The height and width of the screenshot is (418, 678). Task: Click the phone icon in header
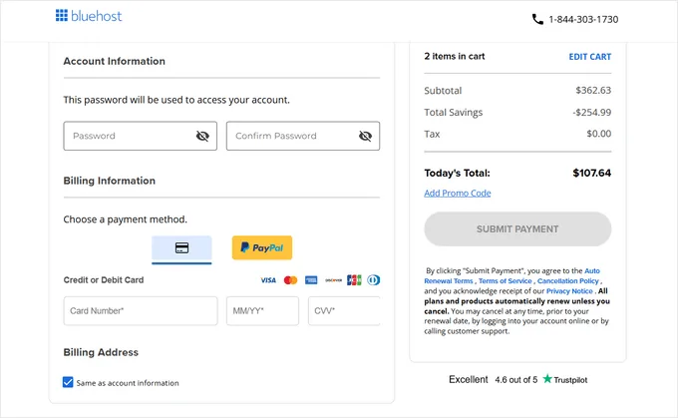point(537,19)
